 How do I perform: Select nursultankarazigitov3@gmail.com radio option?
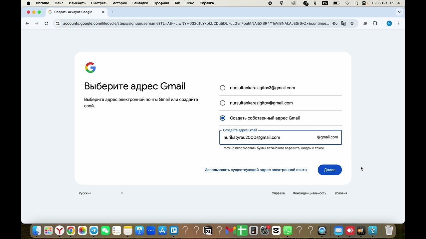223,88
